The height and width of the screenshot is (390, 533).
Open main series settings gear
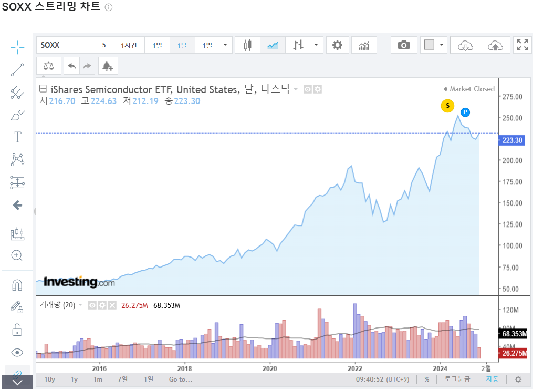tap(318, 89)
